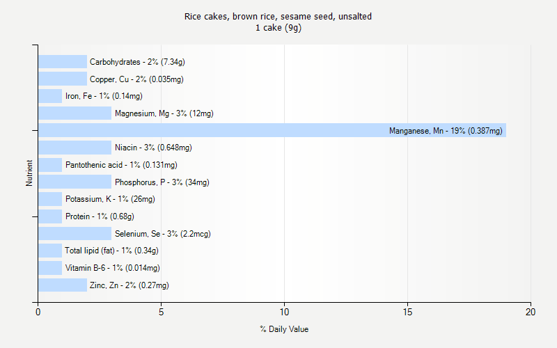Image resolution: width=557 pixels, height=348 pixels.
Task: Click the x-axis tick label 15
Action: [407, 312]
